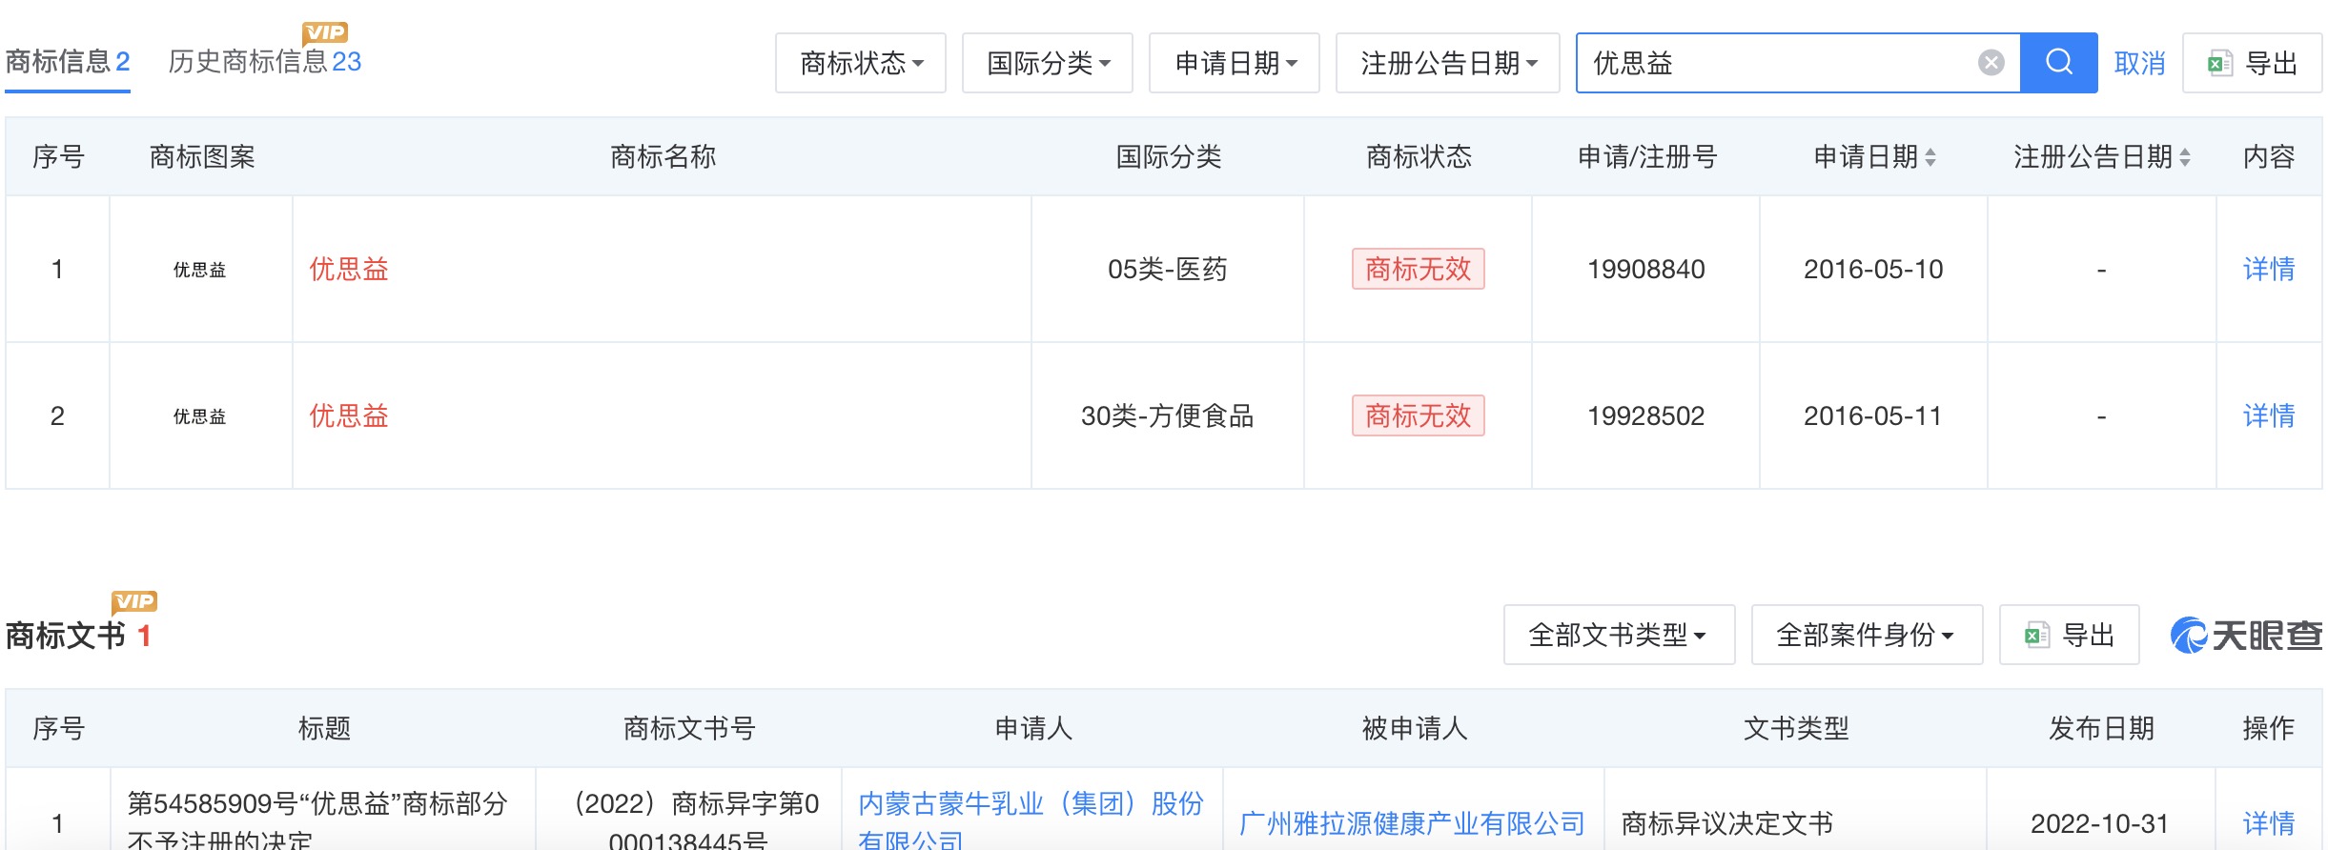Expand all case identities dropdown
The image size is (2328, 850).
(1866, 635)
